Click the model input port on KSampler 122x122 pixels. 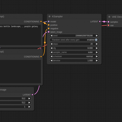[x=48, y=21]
